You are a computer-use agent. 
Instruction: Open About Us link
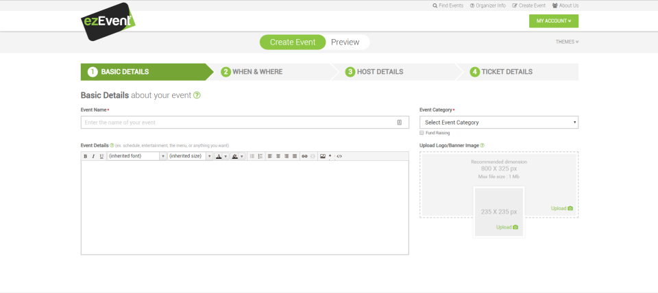(565, 5)
